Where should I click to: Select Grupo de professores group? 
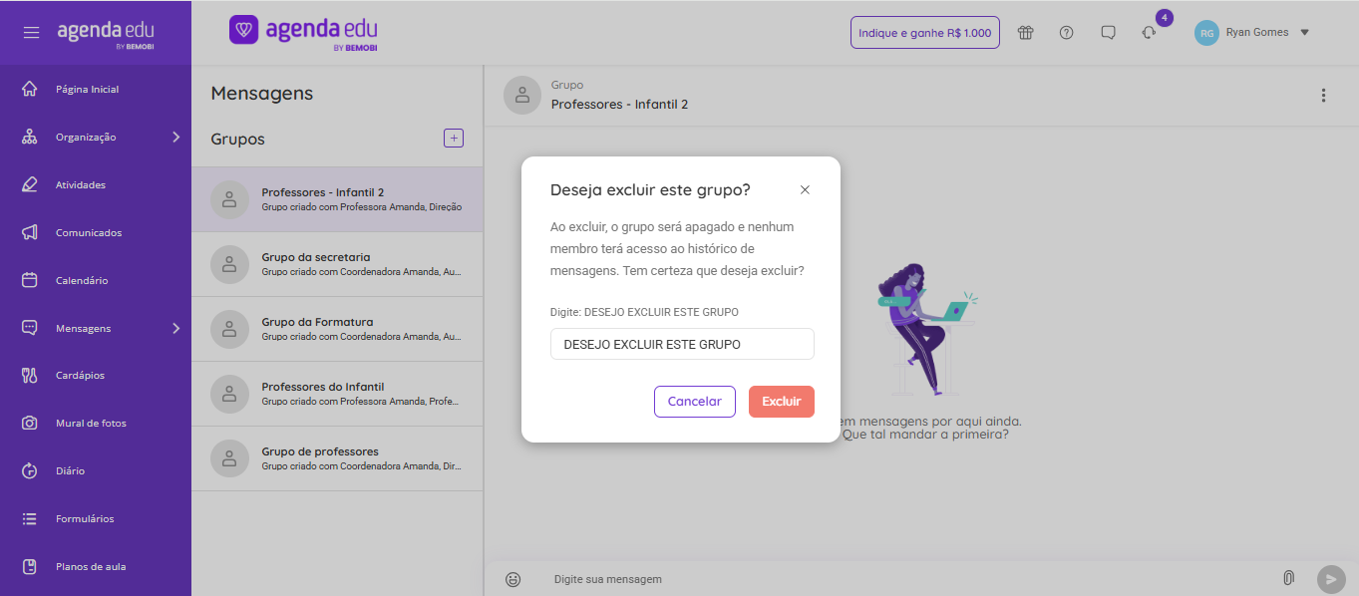(x=337, y=458)
